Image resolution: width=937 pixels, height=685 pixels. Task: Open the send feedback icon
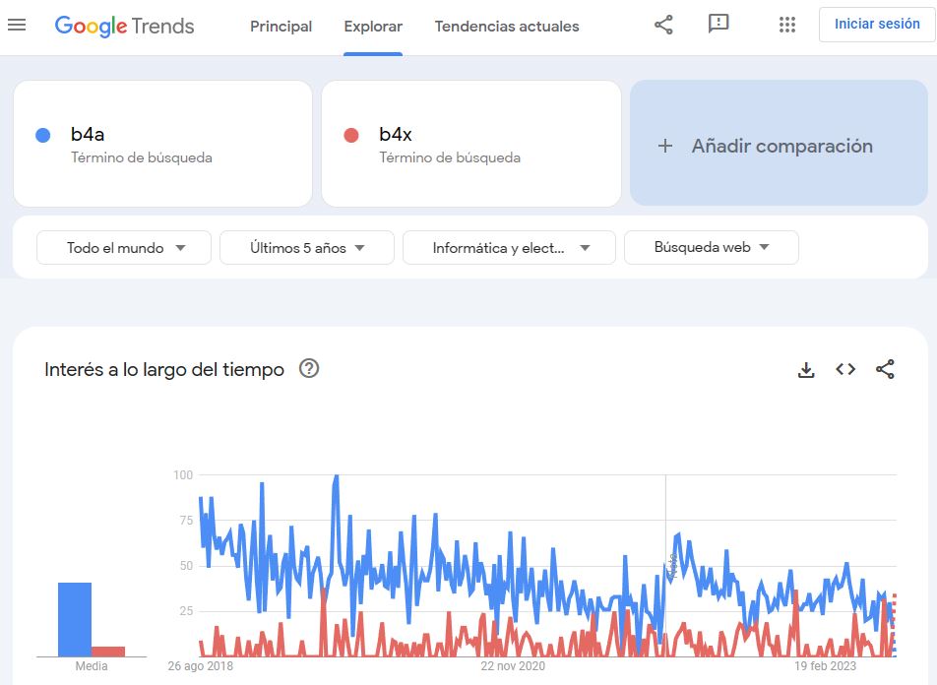point(718,25)
